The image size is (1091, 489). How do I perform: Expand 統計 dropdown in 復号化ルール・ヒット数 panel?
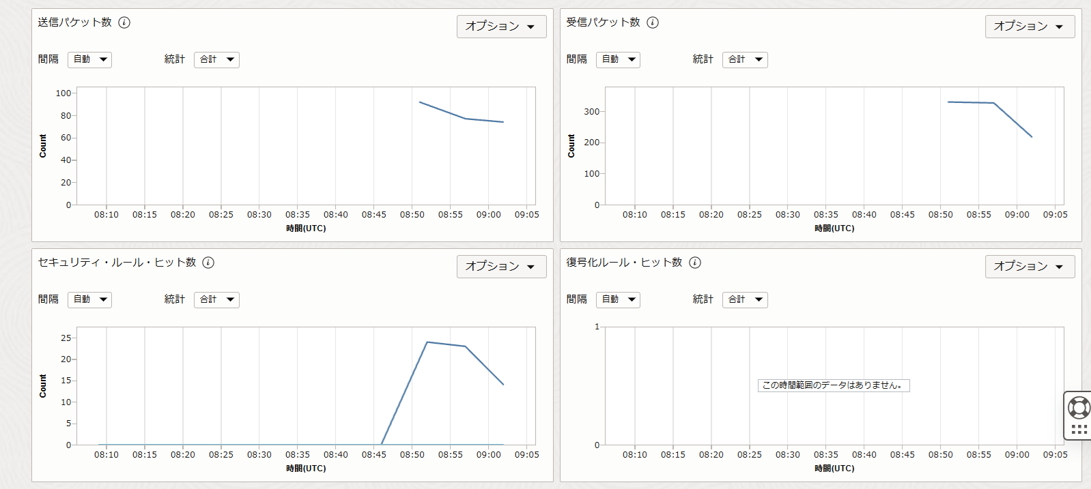click(745, 300)
